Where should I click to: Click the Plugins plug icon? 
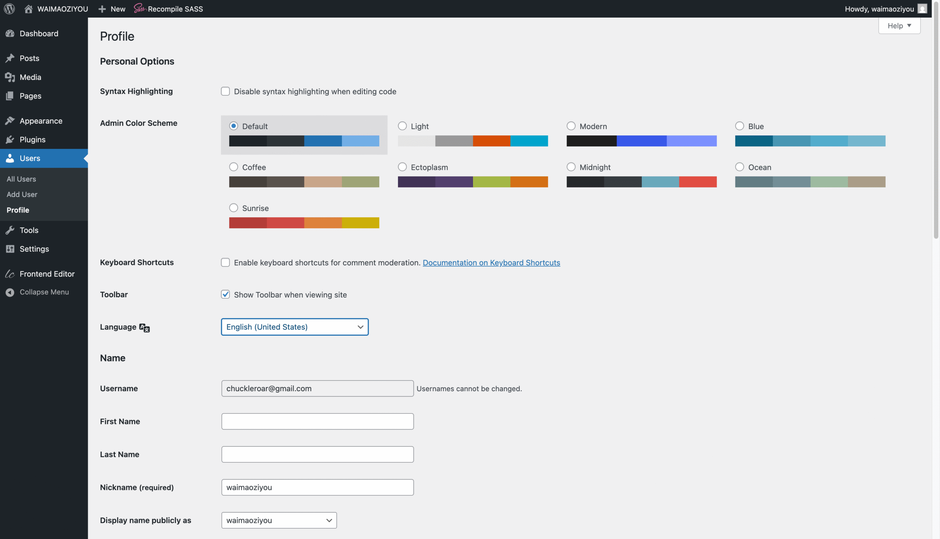pyautogui.click(x=10, y=139)
